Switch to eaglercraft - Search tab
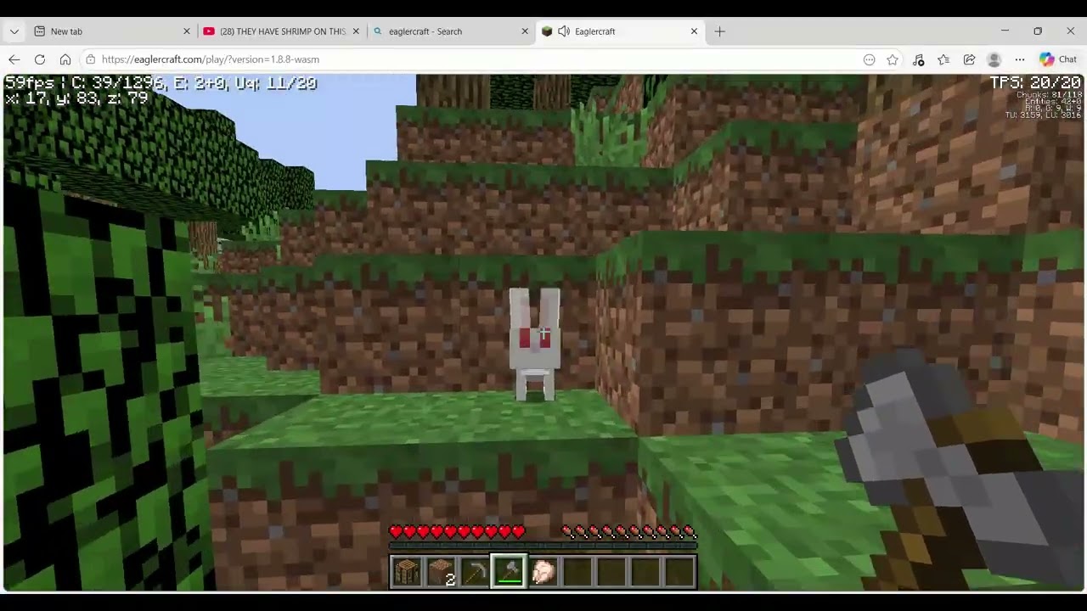 click(x=451, y=31)
